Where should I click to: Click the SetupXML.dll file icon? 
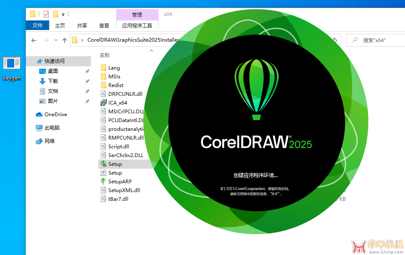point(103,190)
